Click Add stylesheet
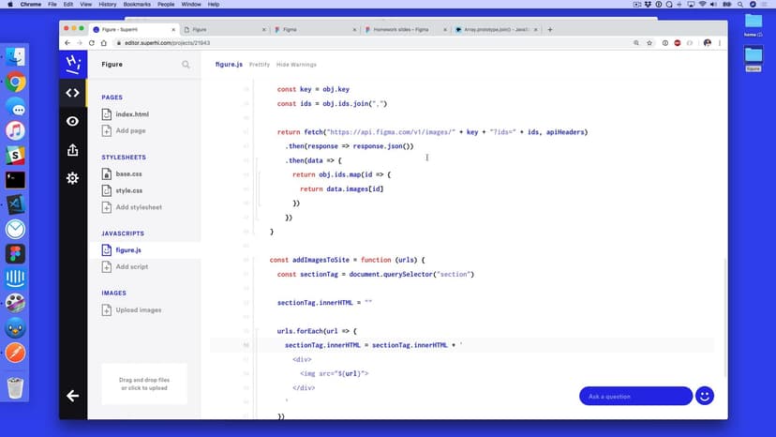The height and width of the screenshot is (437, 776). pyautogui.click(x=138, y=206)
